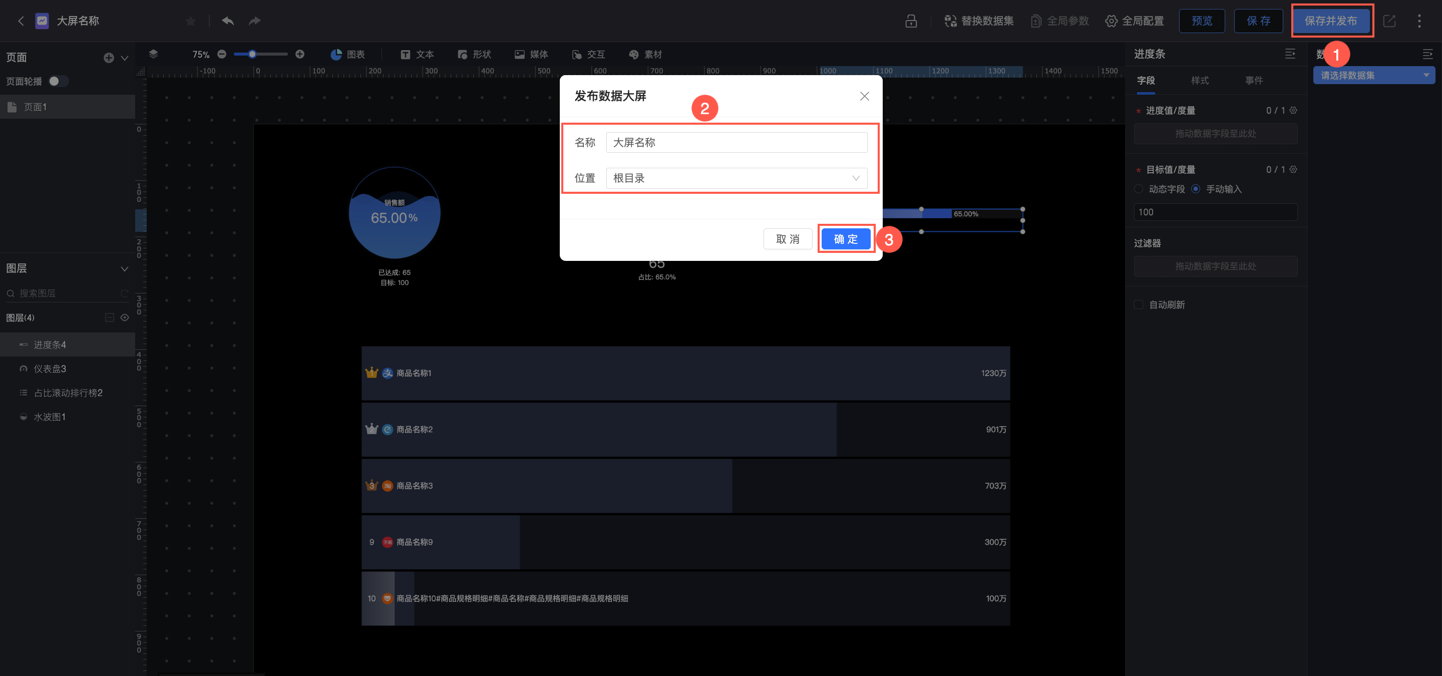The image size is (1442, 676).
Task: Toggle the 页面轮播 switch
Action: (x=58, y=81)
